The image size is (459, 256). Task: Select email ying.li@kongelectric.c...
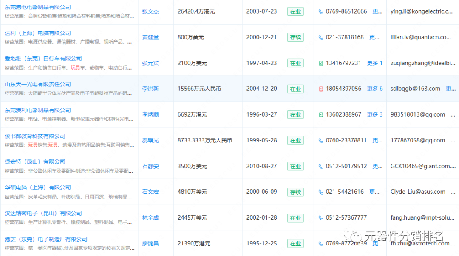click(x=422, y=11)
